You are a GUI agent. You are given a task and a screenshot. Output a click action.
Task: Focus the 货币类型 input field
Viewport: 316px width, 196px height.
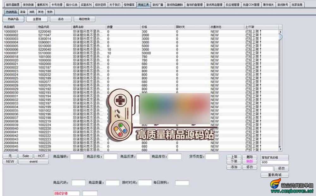(212, 156)
